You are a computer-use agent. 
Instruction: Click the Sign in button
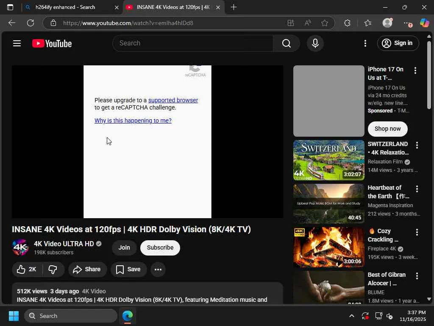pos(398,43)
